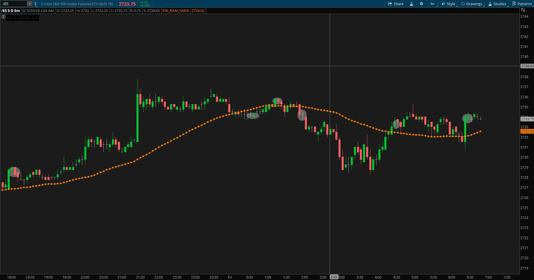Click the orange 2732.53 price bubble
The width and height of the screenshot is (534, 280).
pos(526,132)
